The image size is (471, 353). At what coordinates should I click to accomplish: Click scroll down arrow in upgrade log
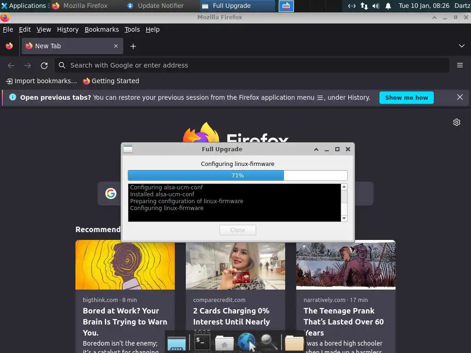click(x=344, y=218)
